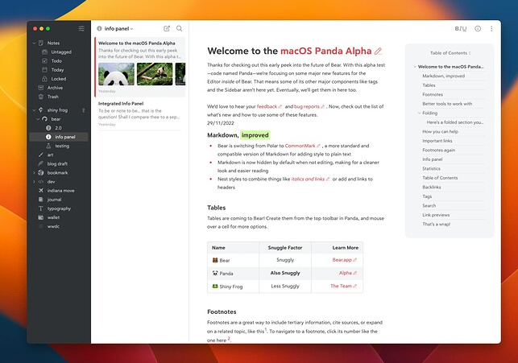The image size is (518, 363).
Task: Open the Integrated Info Panel note
Action: (x=139, y=113)
